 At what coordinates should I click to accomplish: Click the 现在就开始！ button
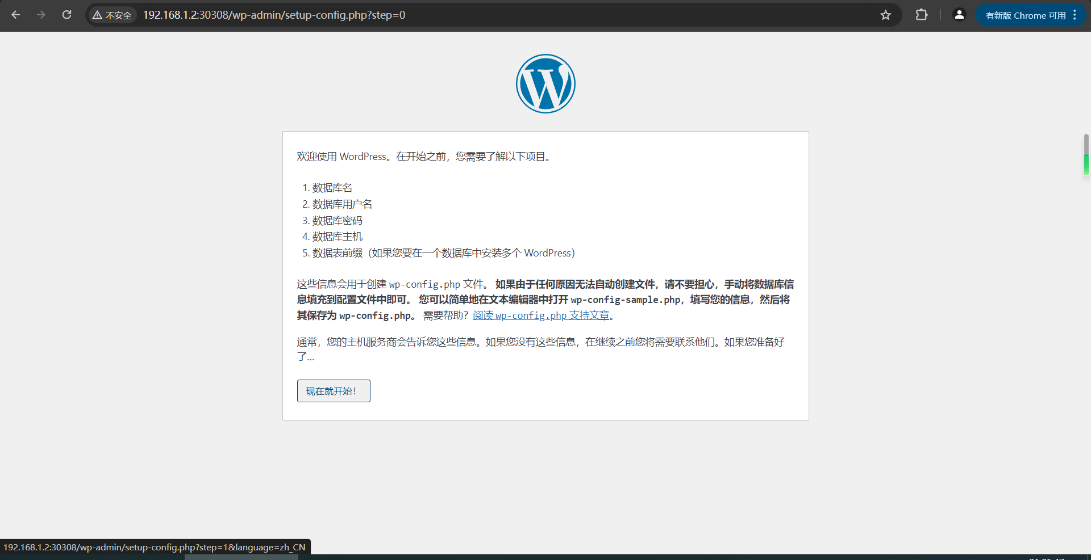click(x=334, y=391)
